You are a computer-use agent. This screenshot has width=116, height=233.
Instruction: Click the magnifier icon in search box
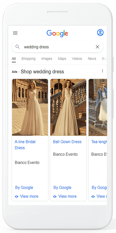click(17, 47)
